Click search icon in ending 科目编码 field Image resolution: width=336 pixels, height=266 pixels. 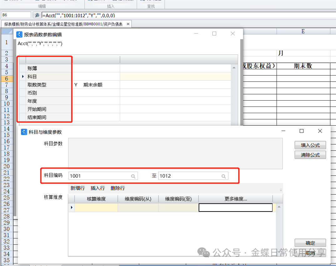pos(224,176)
